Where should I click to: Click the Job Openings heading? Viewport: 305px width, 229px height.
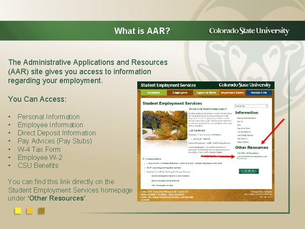(197, 131)
